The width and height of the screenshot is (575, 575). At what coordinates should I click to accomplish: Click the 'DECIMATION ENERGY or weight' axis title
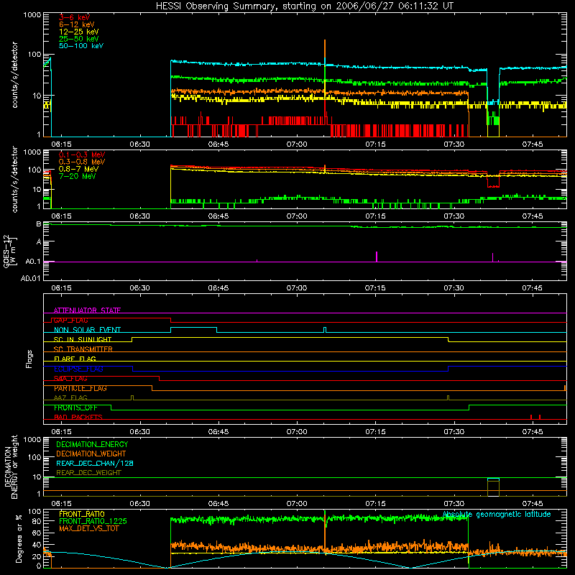pyautogui.click(x=11, y=467)
